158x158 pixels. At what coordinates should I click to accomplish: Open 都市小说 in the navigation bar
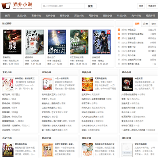pos(65,15)
